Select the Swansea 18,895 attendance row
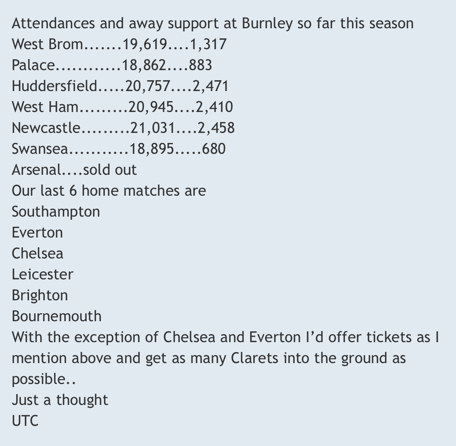The image size is (456, 446). point(118,149)
